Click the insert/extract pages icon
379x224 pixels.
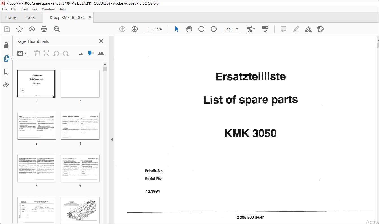tap(47, 53)
